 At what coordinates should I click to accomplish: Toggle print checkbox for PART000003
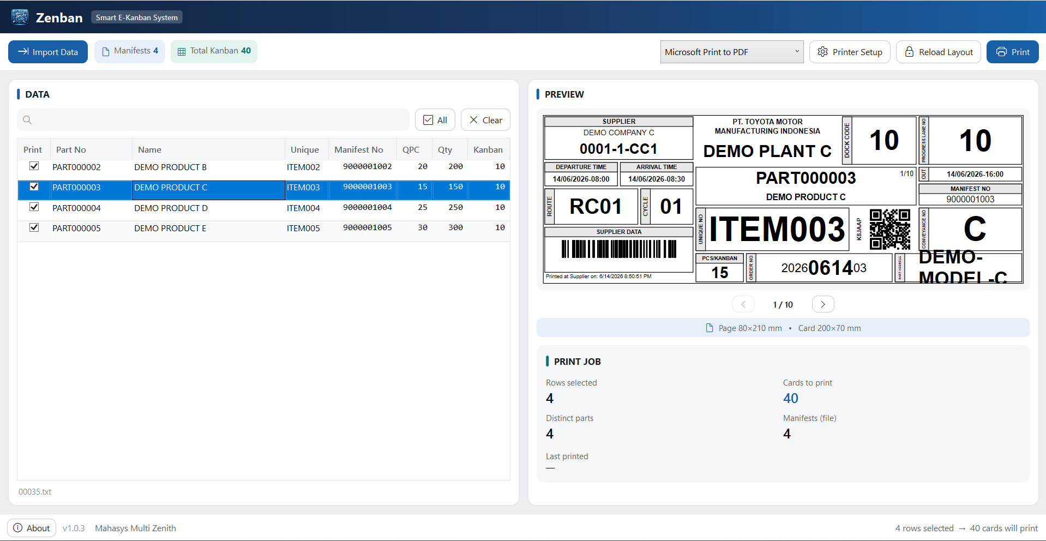[x=34, y=187]
